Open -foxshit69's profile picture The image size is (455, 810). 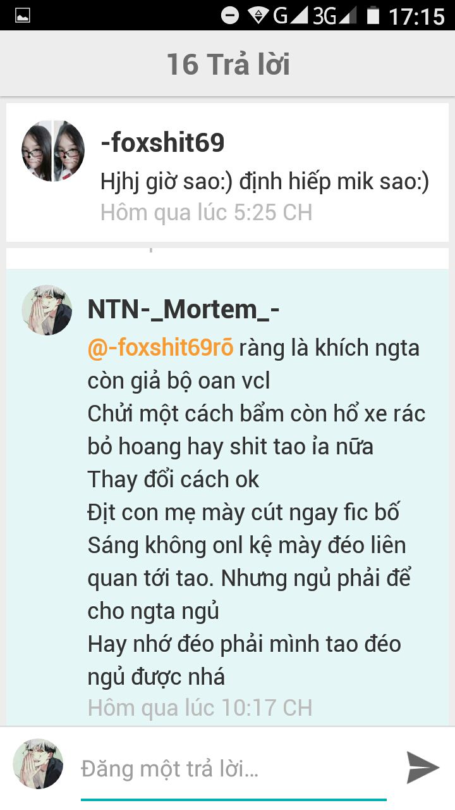(53, 151)
